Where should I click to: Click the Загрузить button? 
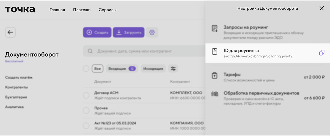[128, 32]
